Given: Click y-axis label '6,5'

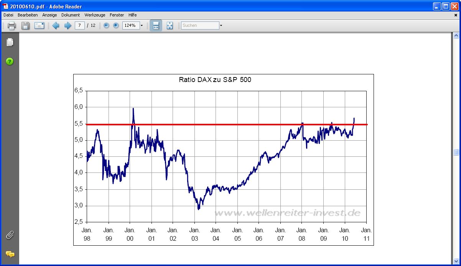Looking at the screenshot, I should pos(79,90).
